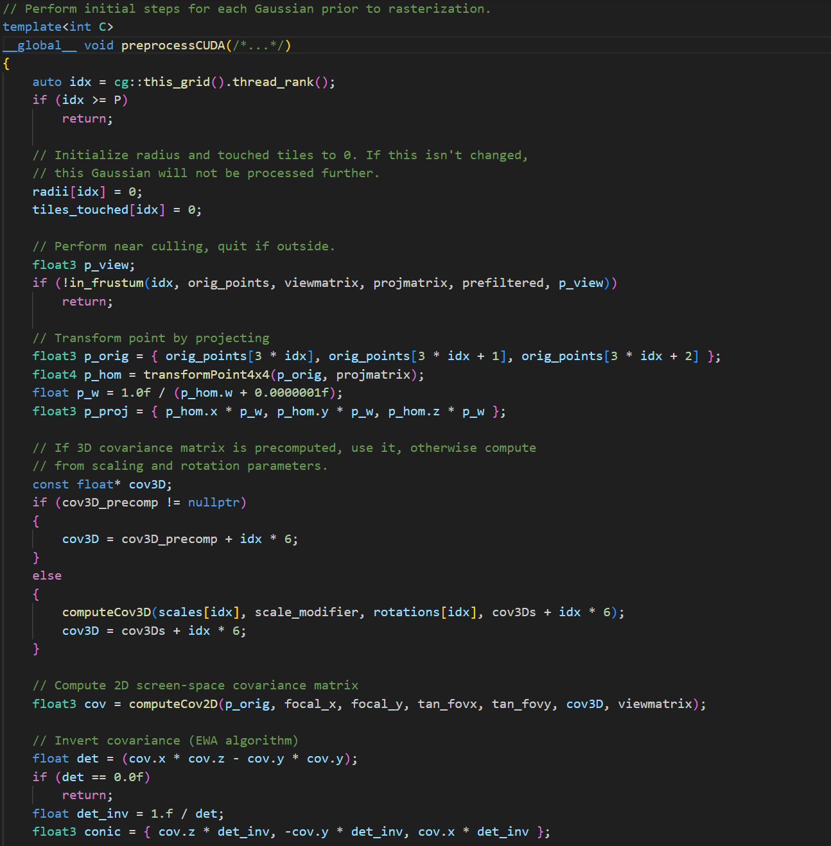The width and height of the screenshot is (831, 846).
Task: Click the "template<int C>" line
Action: pos(58,27)
